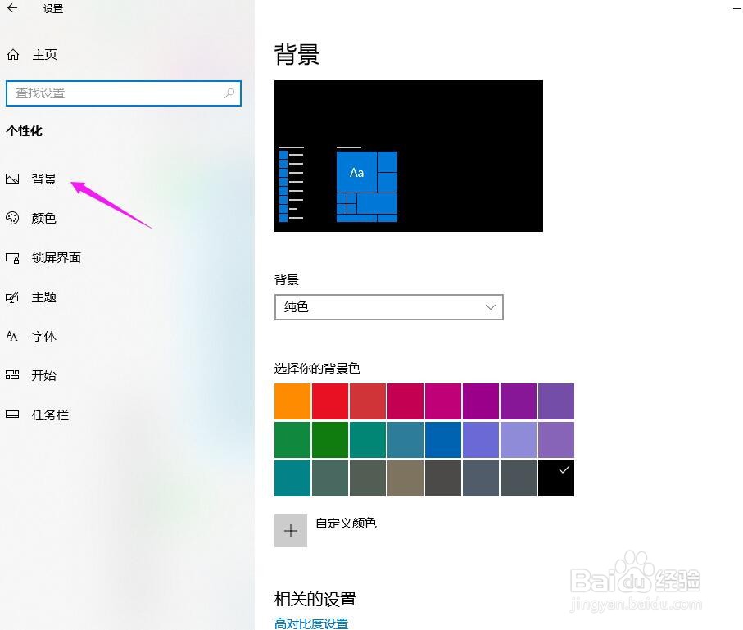Screen dimensions: 743x630
Task: Click the 任务栏 taskbar icon
Action: pyautogui.click(x=12, y=415)
